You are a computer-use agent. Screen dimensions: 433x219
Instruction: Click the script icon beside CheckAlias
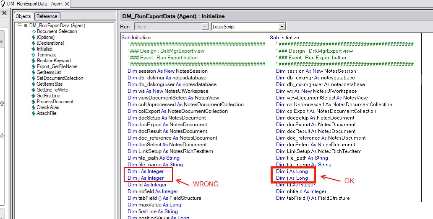pyautogui.click(x=34, y=107)
